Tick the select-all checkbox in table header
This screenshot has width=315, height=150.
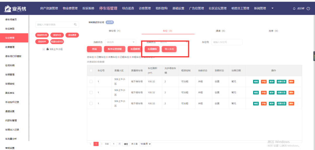tap(91, 70)
